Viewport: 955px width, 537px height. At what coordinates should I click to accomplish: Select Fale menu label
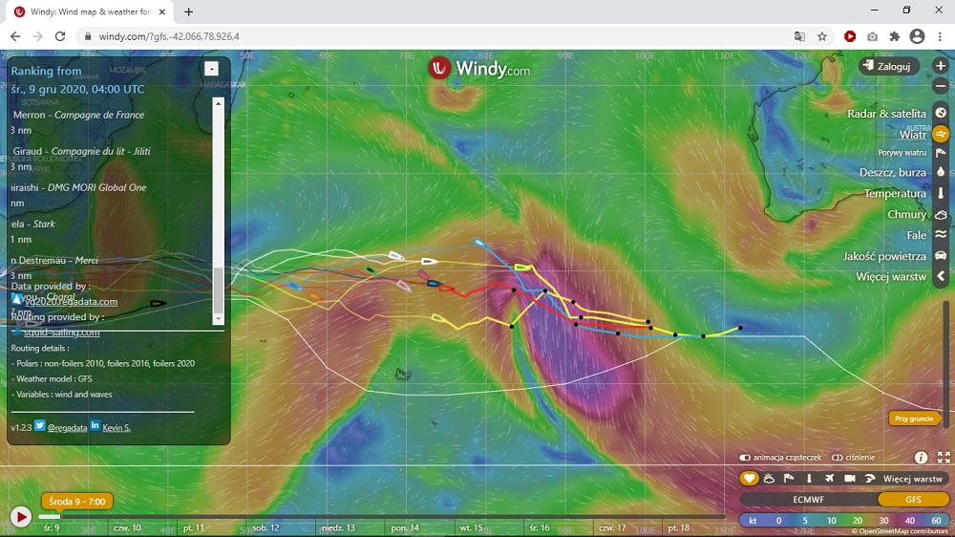[917, 235]
